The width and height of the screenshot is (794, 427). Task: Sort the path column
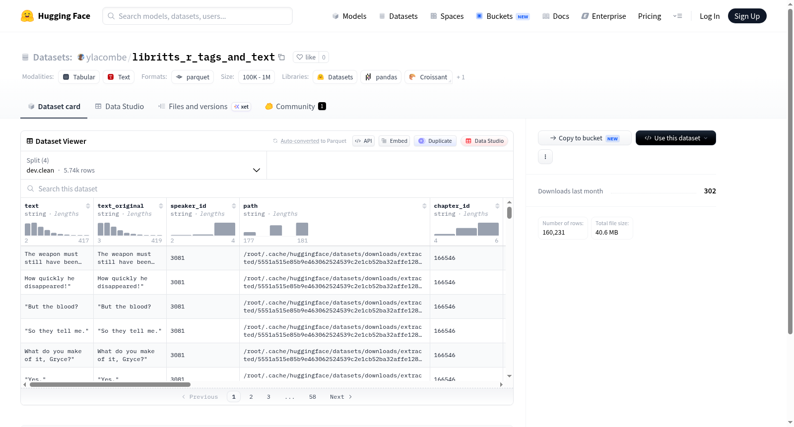[x=424, y=206]
